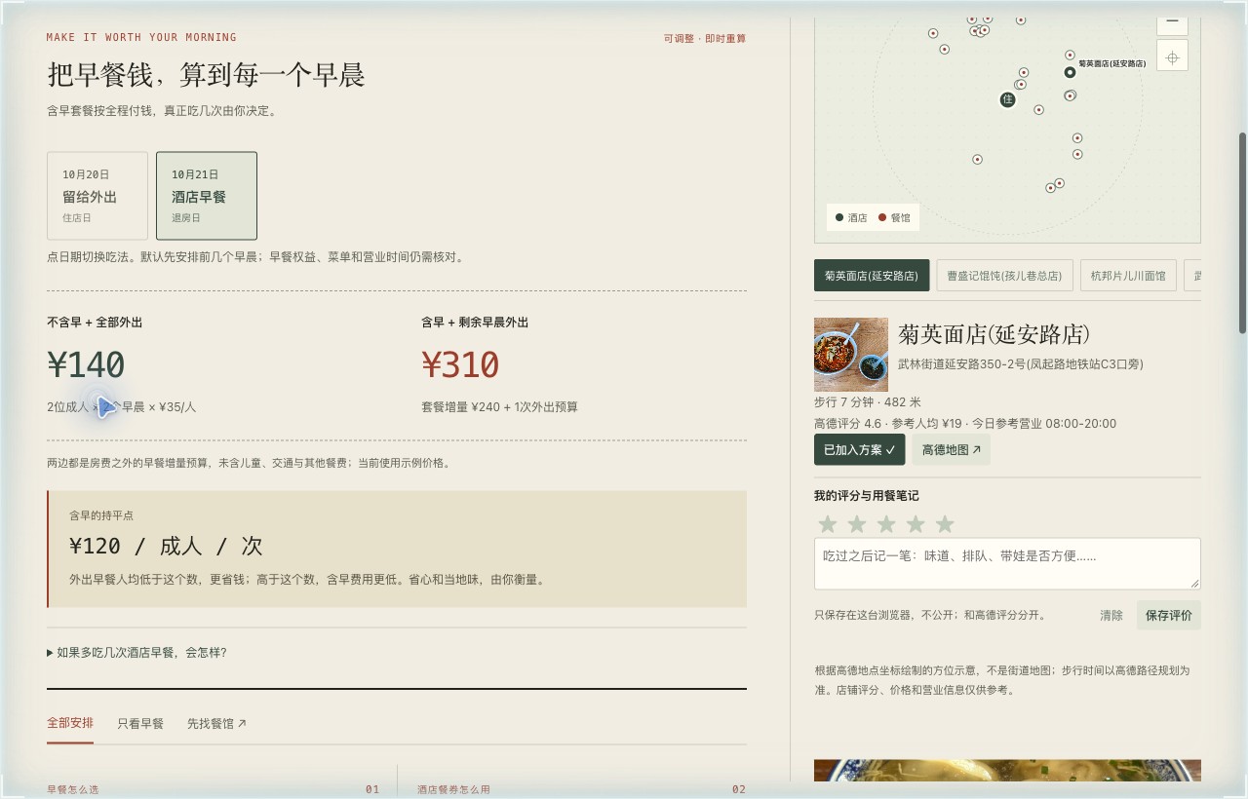Click the ¥140 total price
The height and width of the screenshot is (799, 1248).
(x=86, y=364)
